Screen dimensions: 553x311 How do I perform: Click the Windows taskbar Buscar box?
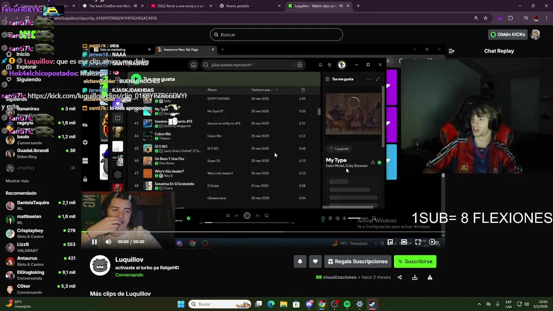220,304
